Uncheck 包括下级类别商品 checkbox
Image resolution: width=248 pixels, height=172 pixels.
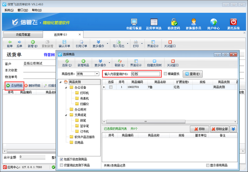point(61,159)
